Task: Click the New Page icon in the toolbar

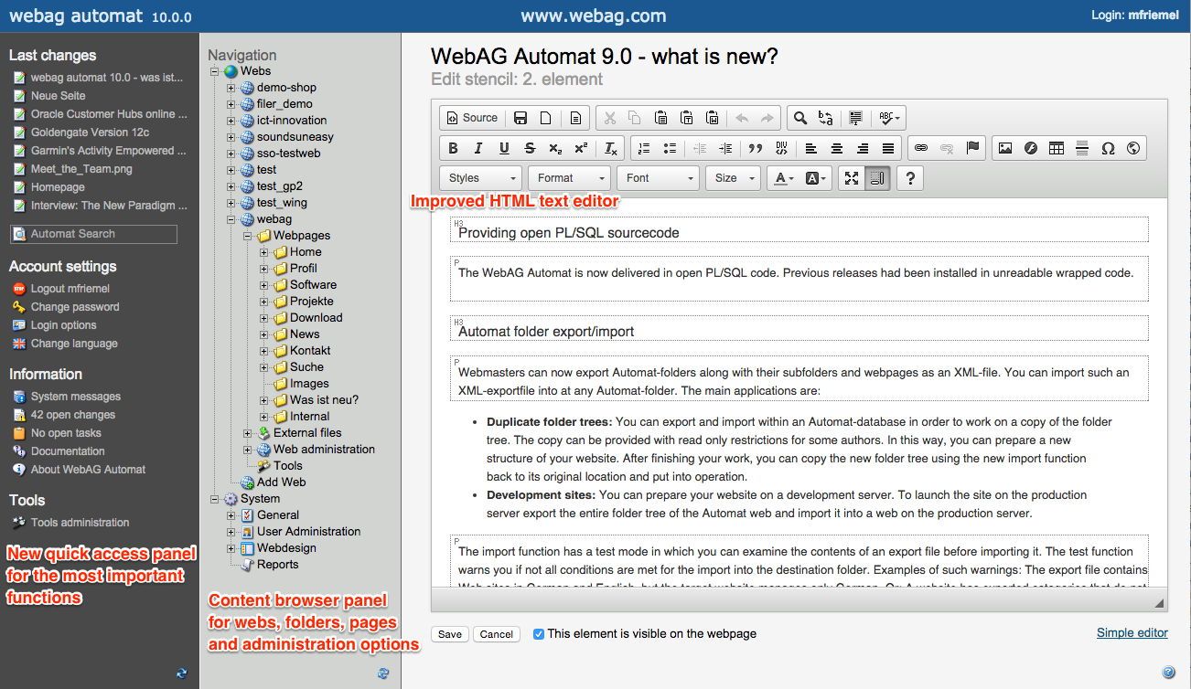Action: [545, 118]
